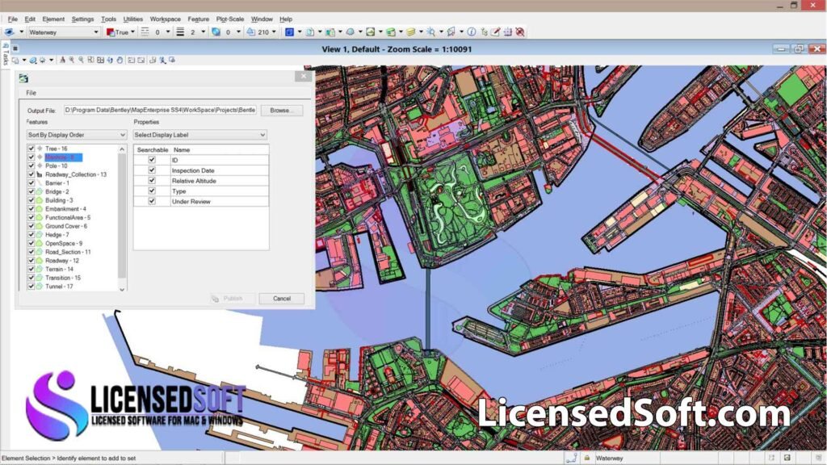
Task: Select the Tunnel - 17 feature row
Action: pyautogui.click(x=59, y=287)
